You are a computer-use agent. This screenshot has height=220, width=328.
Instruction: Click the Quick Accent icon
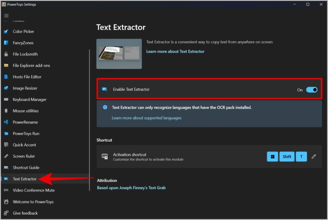click(6, 145)
